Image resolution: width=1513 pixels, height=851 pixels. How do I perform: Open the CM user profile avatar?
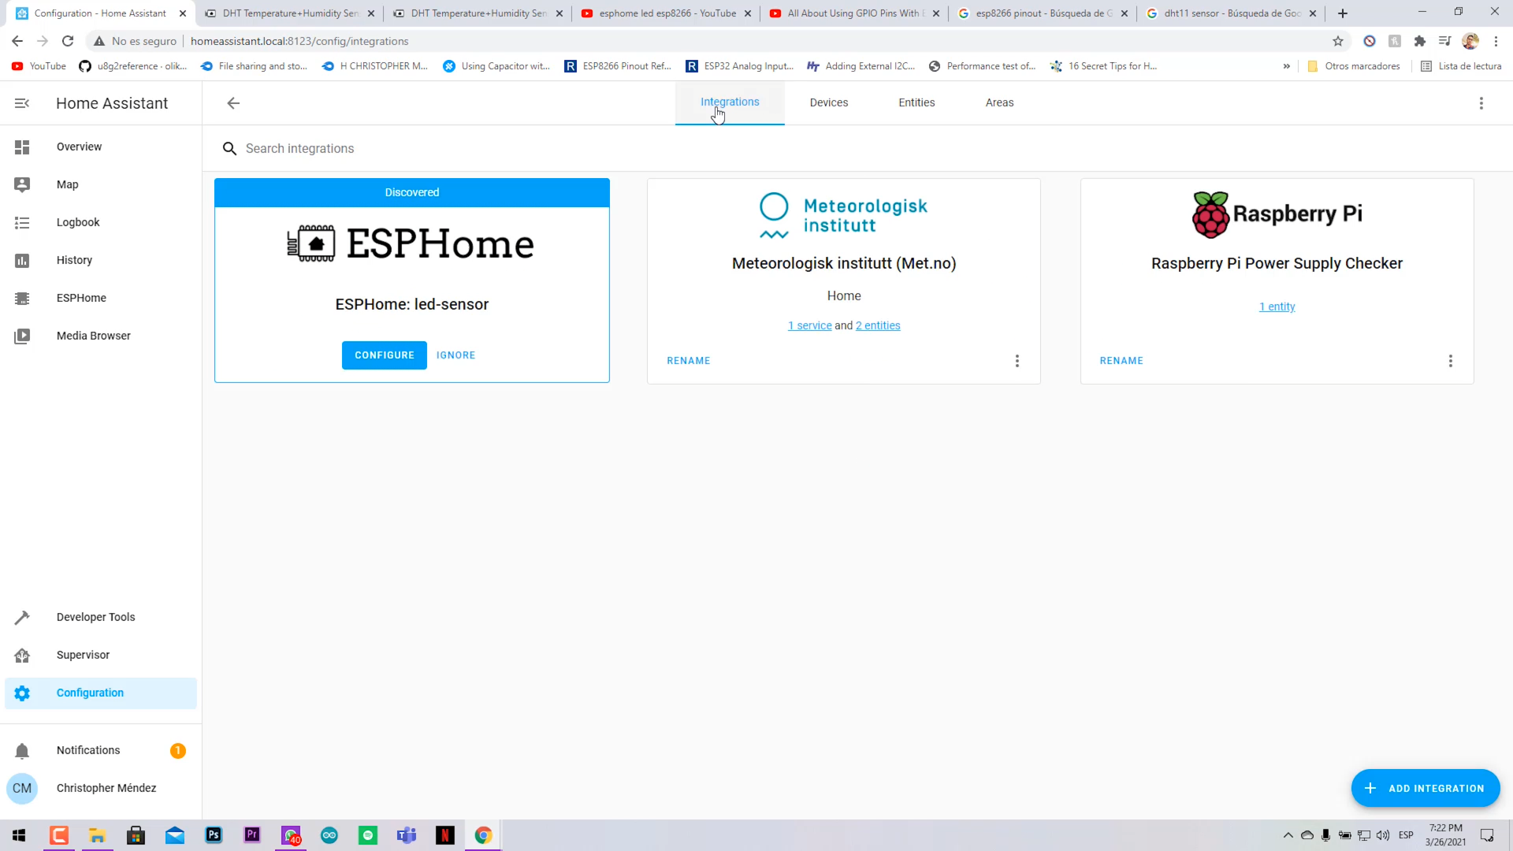tap(22, 788)
